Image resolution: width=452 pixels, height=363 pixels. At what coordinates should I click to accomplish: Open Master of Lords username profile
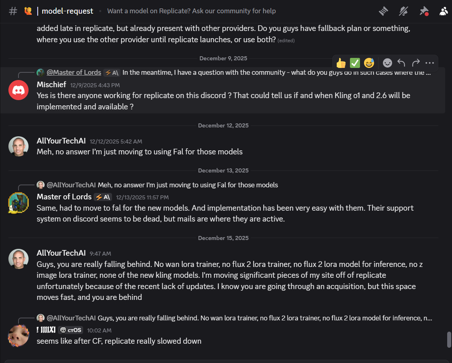pos(64,197)
